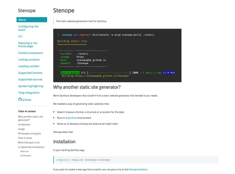Jump to Usage in table of content

(x=21, y=129)
